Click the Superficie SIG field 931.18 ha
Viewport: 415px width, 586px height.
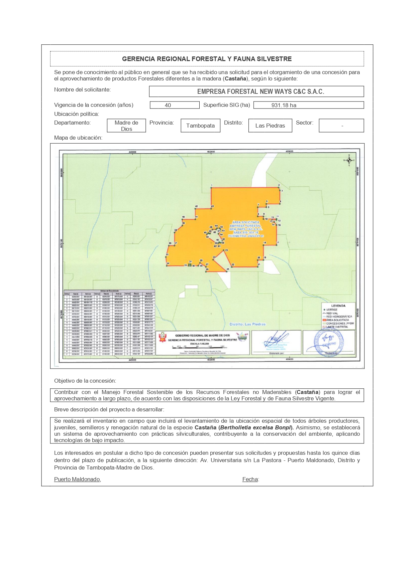click(308, 105)
